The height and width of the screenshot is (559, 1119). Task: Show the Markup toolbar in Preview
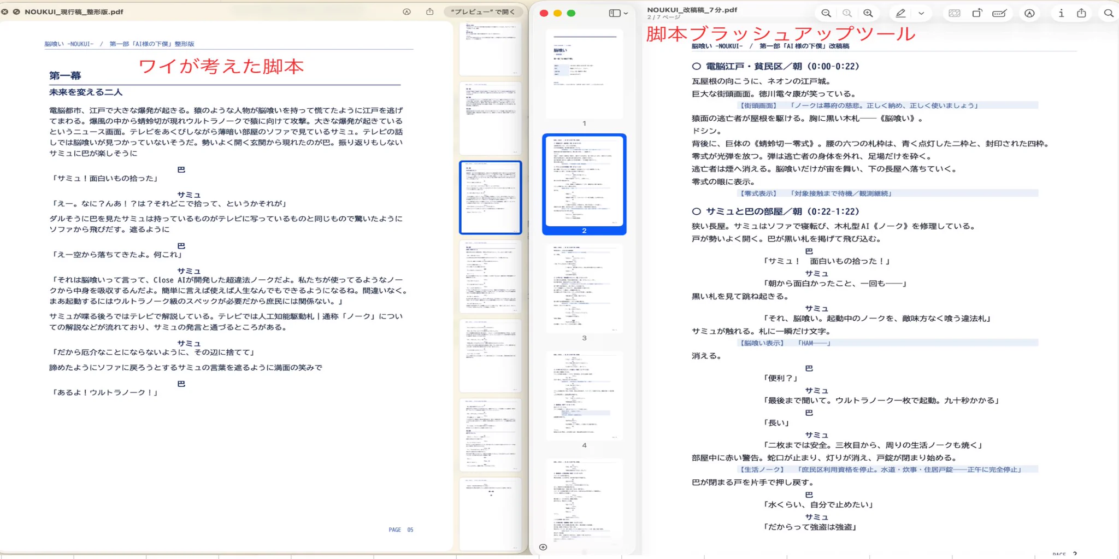[1029, 13]
